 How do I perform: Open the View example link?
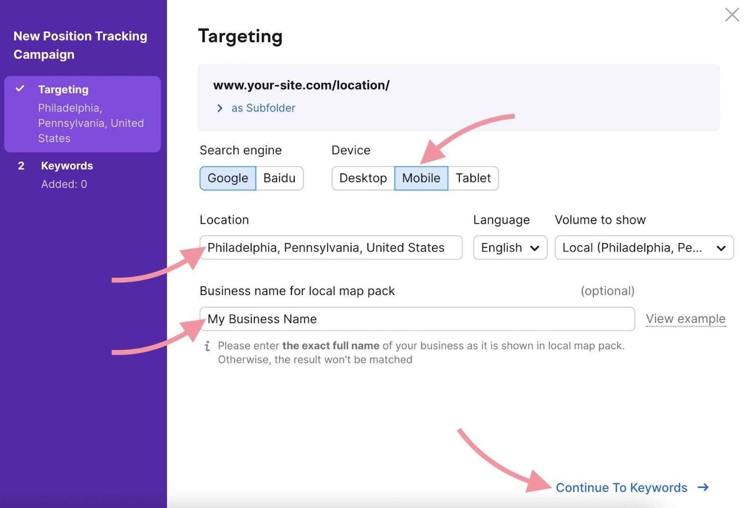pos(685,319)
